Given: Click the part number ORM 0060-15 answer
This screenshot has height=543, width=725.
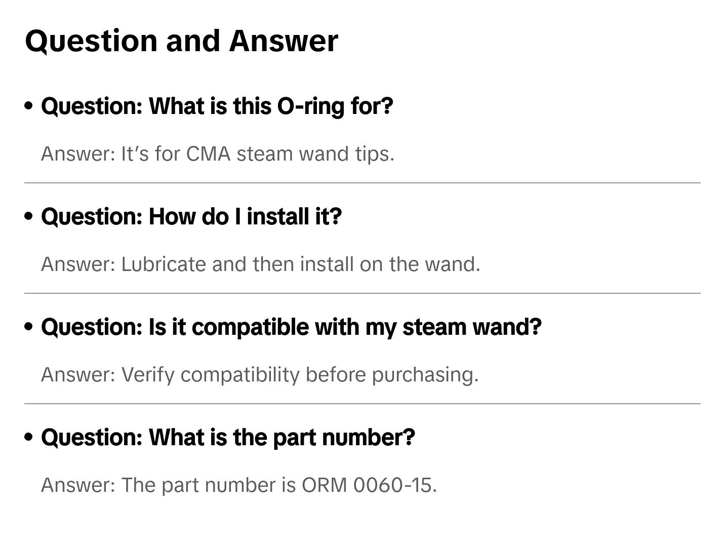Looking at the screenshot, I should coord(238,485).
